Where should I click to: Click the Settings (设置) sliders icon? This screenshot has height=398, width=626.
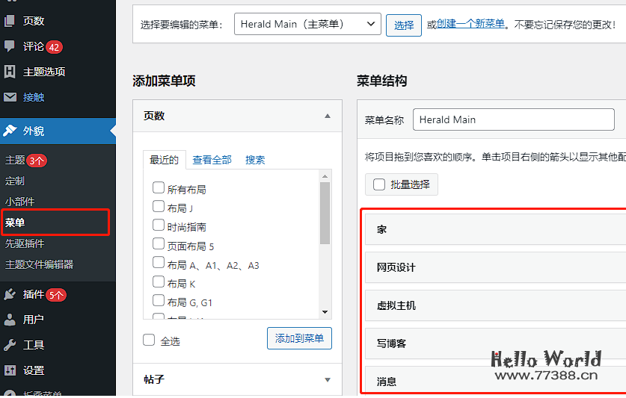click(x=10, y=370)
